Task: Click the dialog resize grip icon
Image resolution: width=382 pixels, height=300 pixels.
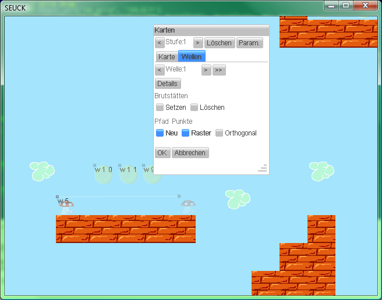Action: (263, 168)
